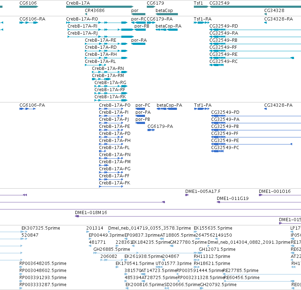Screen dimensions: 301x290
Task: Click the 206082 EST label
Action: pos(109,256)
